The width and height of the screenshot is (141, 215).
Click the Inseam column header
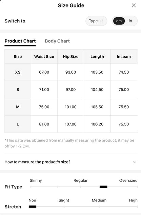(x=124, y=57)
